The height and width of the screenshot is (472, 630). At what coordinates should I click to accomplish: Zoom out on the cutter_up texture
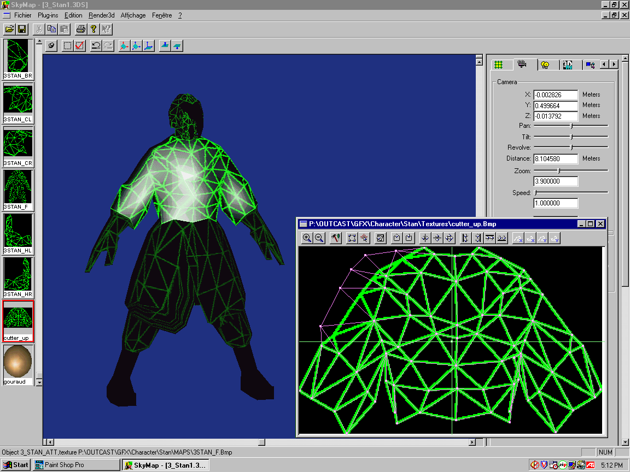[319, 238]
